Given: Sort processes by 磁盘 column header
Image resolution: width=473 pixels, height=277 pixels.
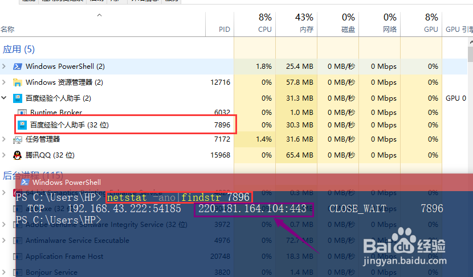Looking at the screenshot, I should tap(338, 24).
